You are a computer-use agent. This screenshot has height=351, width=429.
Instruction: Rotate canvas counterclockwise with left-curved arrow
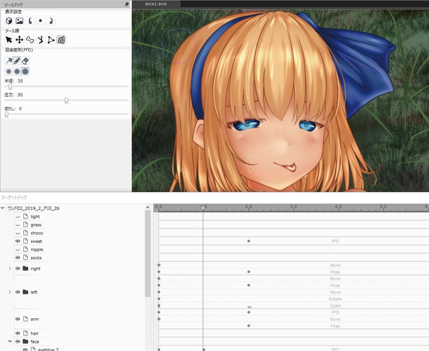pos(30,21)
